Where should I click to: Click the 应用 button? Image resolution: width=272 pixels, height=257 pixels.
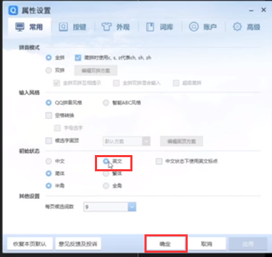[248, 244]
